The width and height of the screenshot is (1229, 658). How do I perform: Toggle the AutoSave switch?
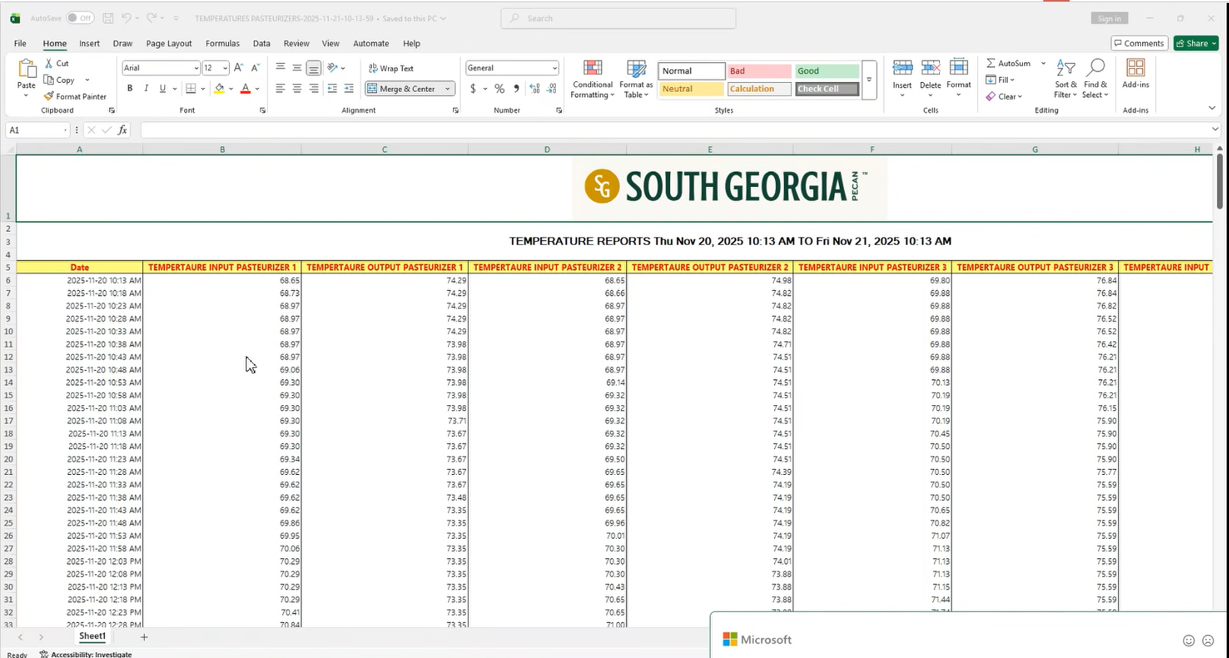click(x=80, y=18)
